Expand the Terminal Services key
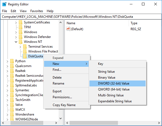This screenshot has width=162, height=126. 21,47
